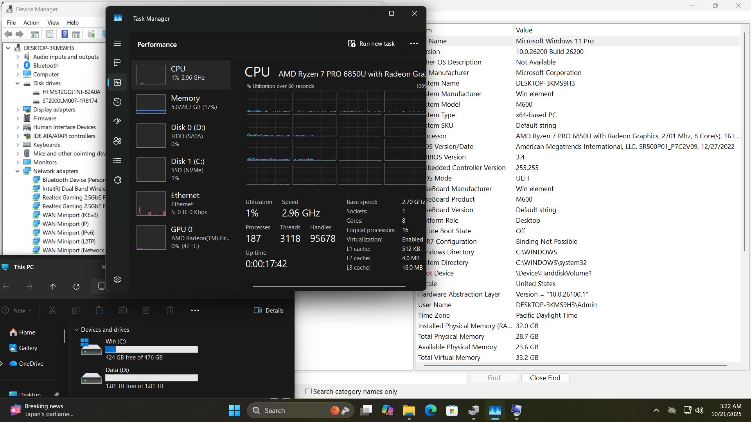
Task: Collapse the Disk drives tree node
Action: (x=18, y=83)
